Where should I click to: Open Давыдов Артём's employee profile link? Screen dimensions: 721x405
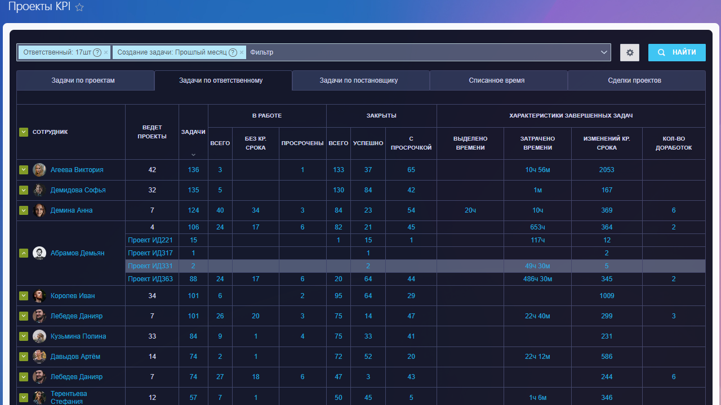pos(76,357)
